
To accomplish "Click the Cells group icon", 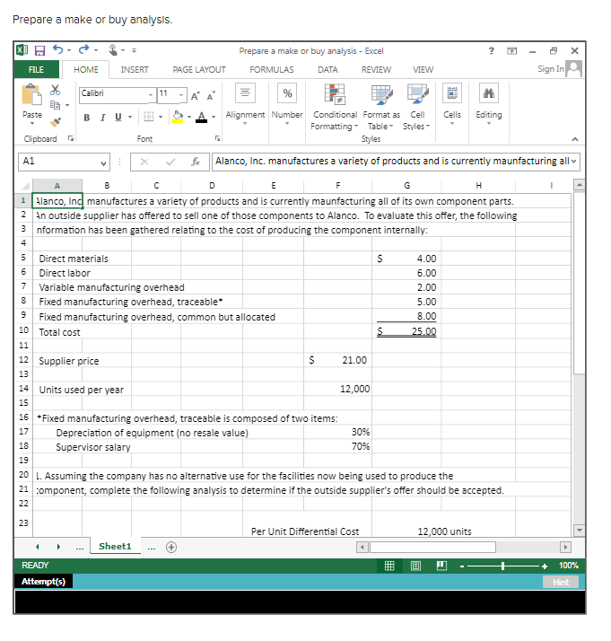I will (x=452, y=92).
